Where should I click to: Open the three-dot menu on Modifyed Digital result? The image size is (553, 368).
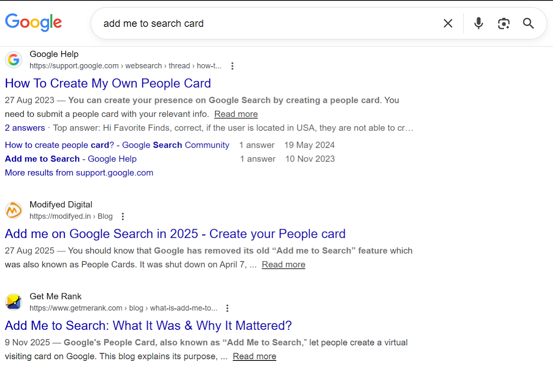click(x=122, y=216)
